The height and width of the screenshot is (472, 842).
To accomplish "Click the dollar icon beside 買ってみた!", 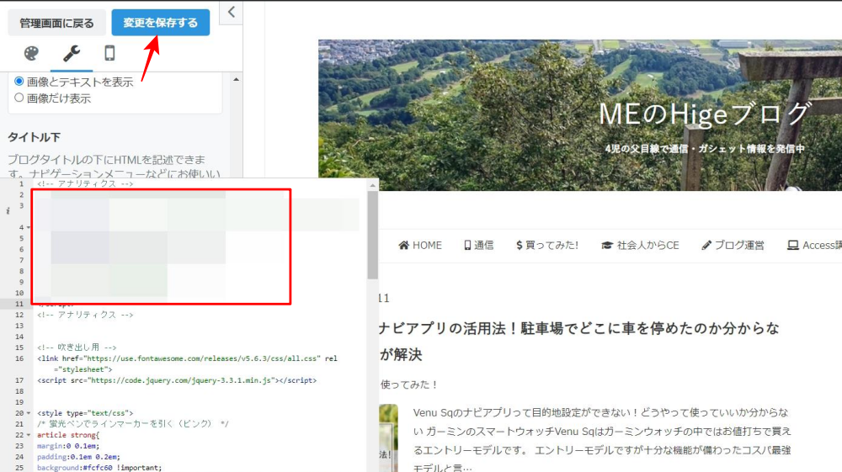I will [x=519, y=245].
